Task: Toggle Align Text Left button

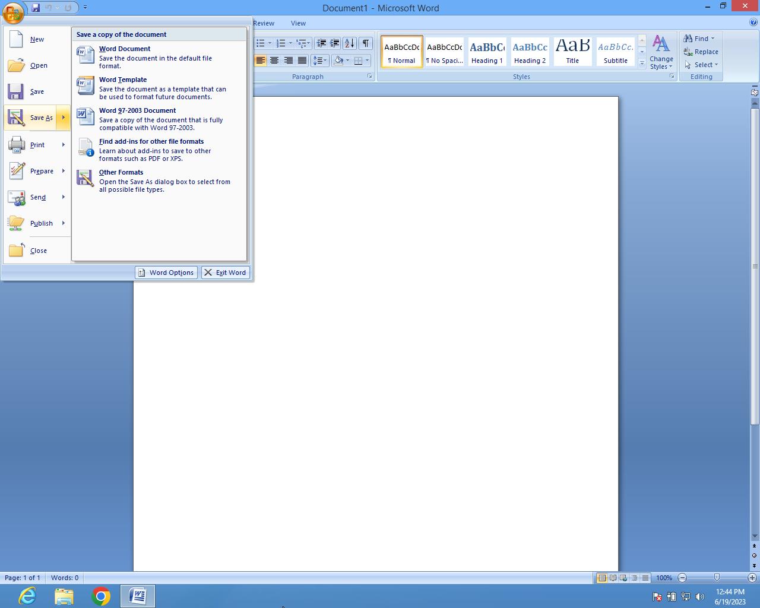Action: [x=260, y=61]
